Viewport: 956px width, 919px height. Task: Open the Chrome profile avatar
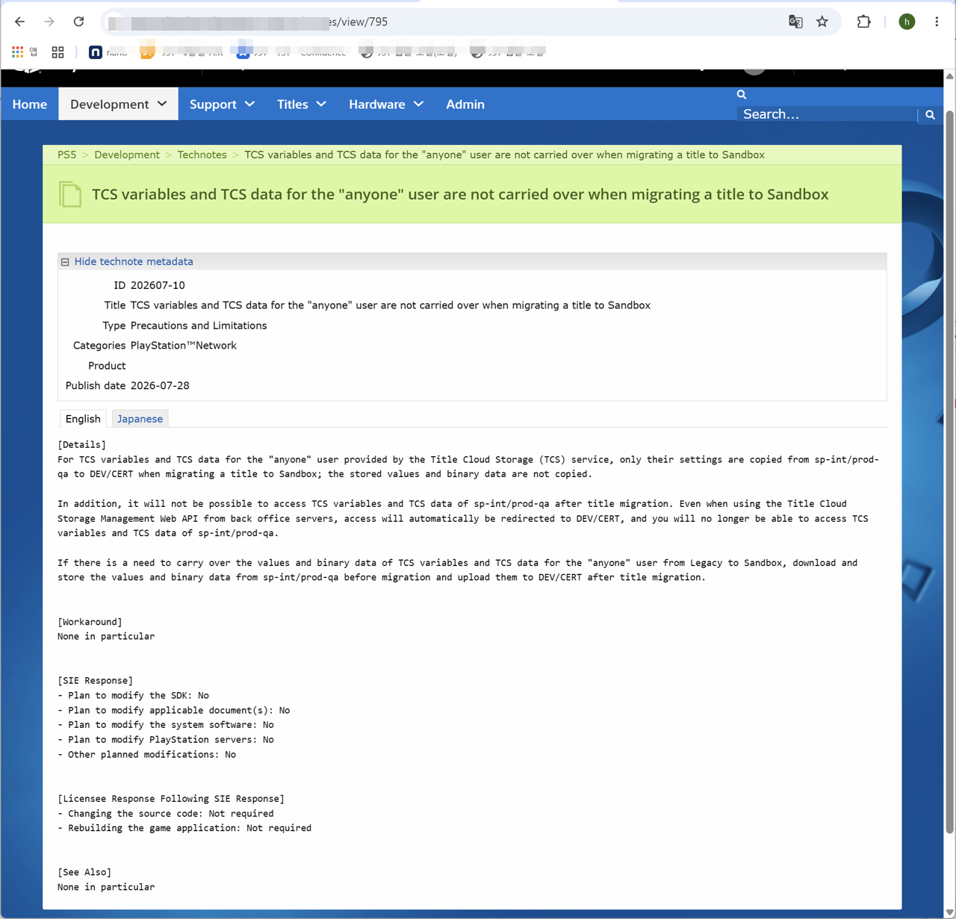point(907,22)
